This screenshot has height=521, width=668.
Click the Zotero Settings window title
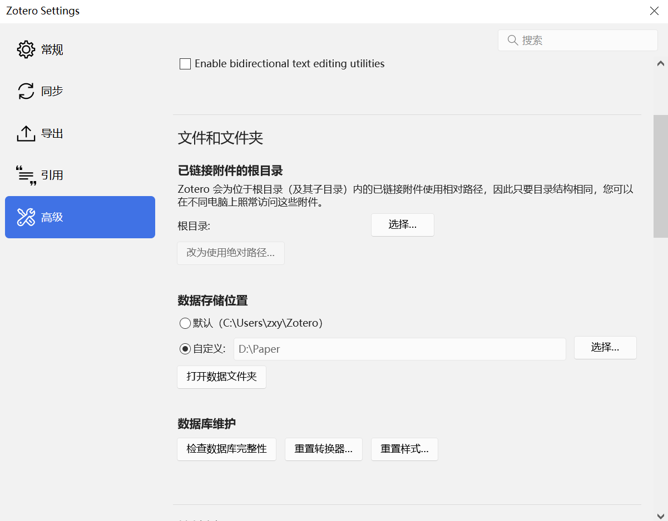pyautogui.click(x=43, y=11)
